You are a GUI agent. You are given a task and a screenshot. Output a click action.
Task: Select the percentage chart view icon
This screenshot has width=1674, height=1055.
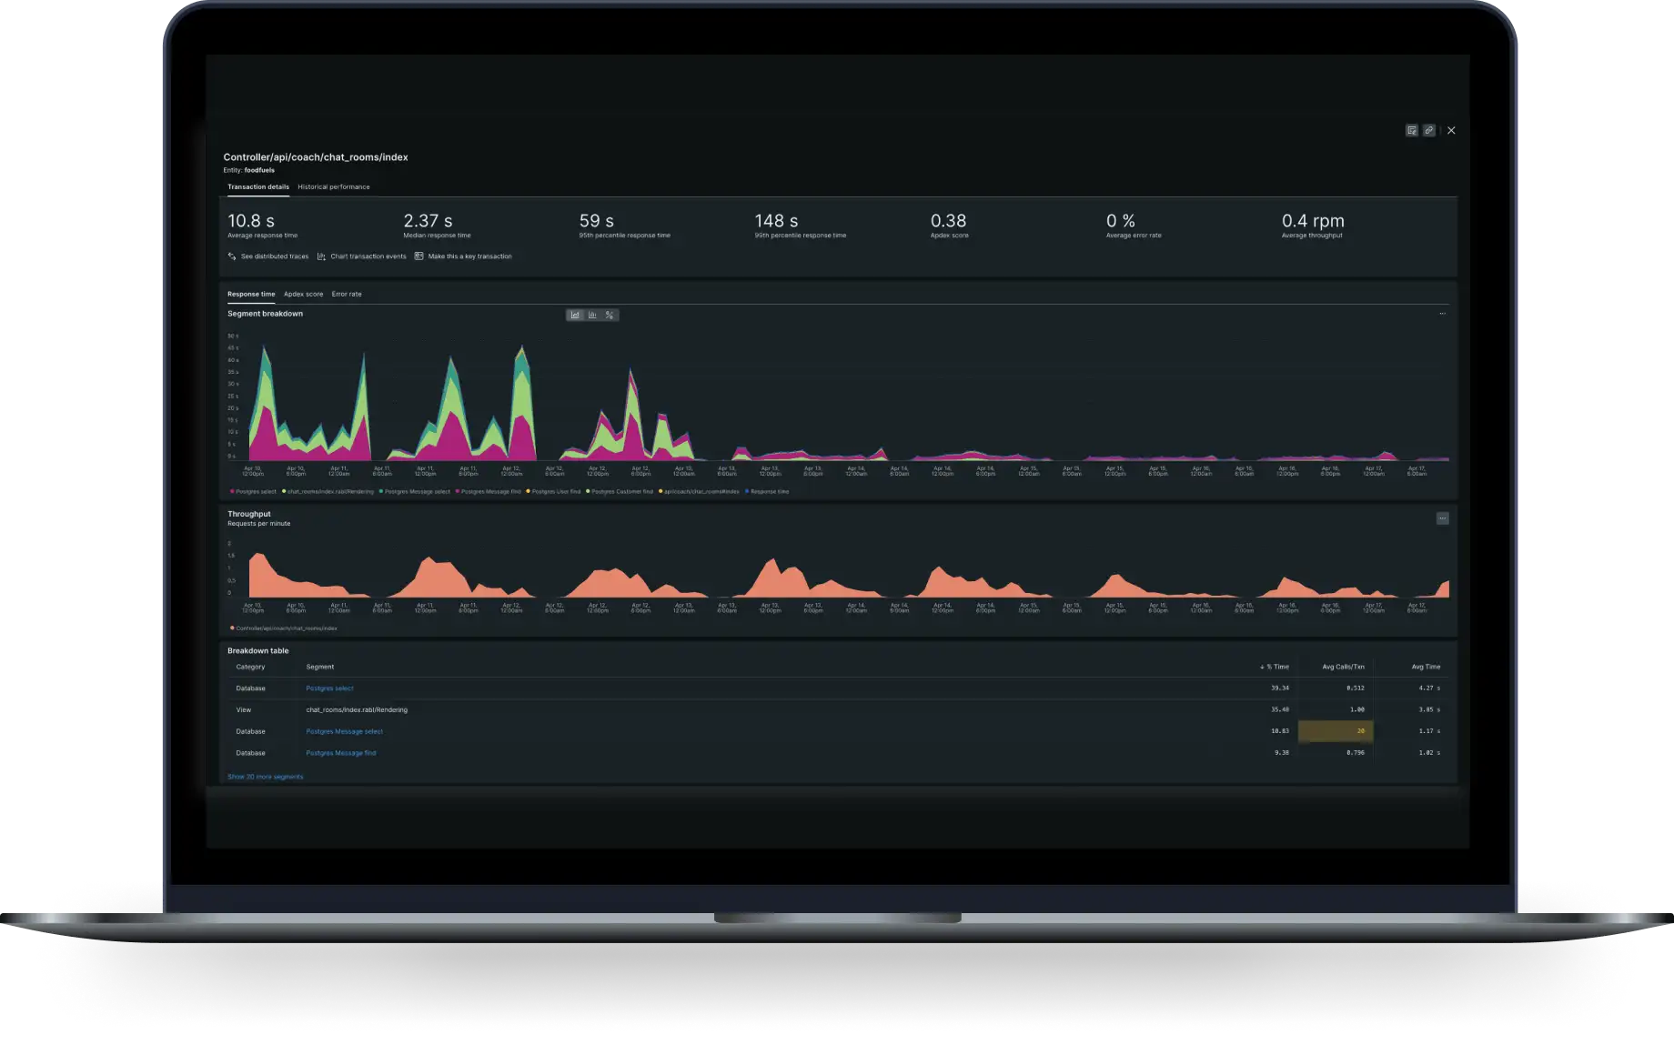(610, 316)
